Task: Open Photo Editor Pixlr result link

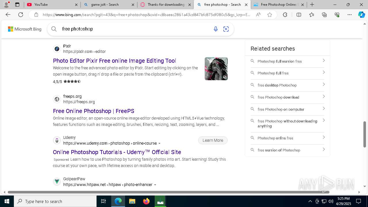Action: pyautogui.click(x=114, y=61)
